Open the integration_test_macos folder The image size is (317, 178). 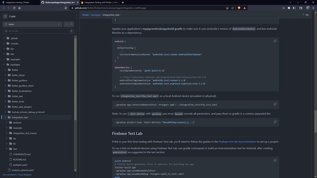(25, 133)
